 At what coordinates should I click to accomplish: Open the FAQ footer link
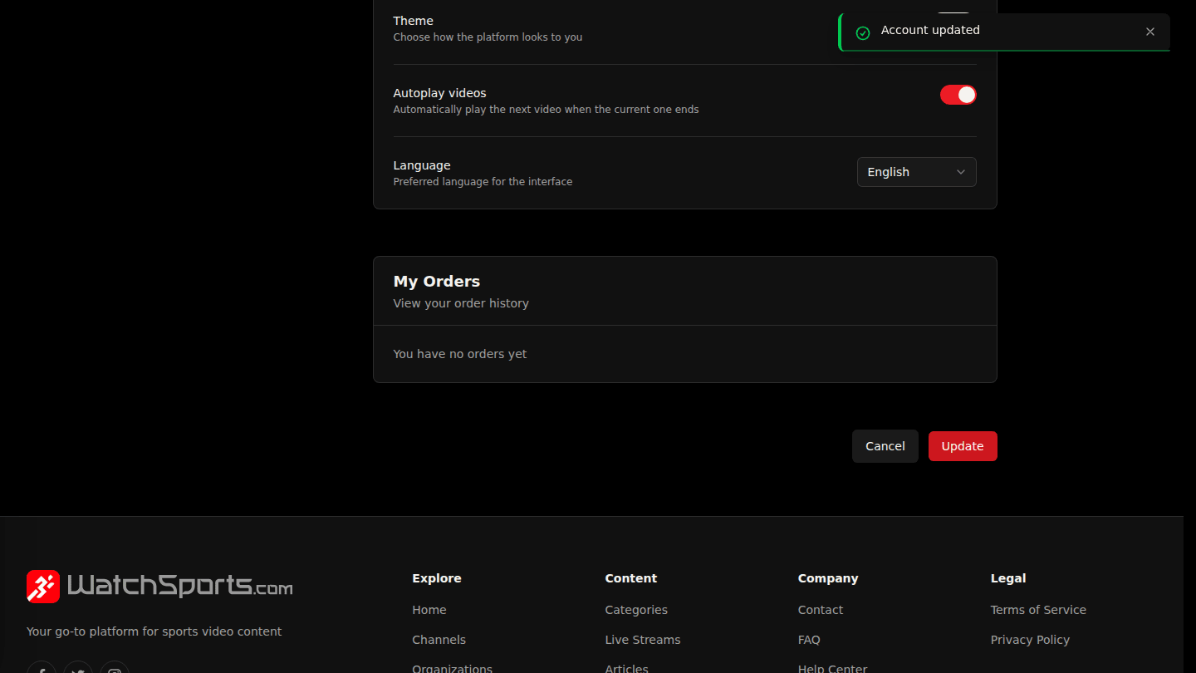pyautogui.click(x=809, y=640)
